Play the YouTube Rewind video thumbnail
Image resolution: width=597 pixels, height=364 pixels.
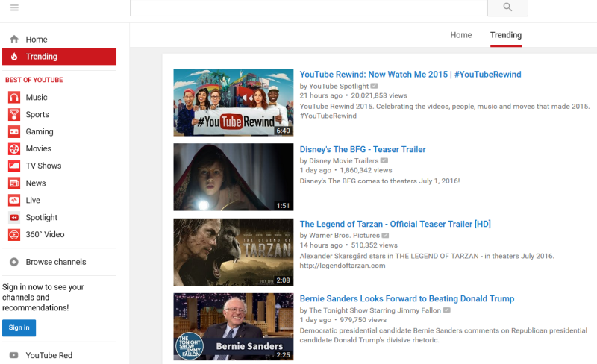point(234,102)
